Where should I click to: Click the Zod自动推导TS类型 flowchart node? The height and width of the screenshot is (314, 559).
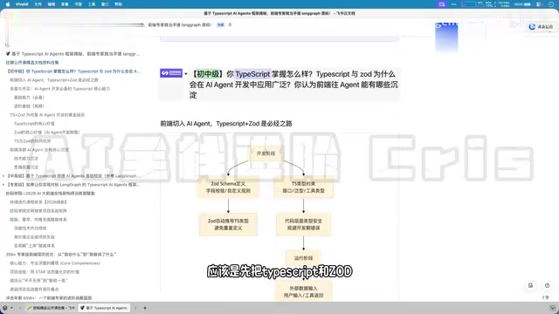point(228,224)
